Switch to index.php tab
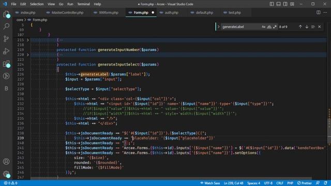Screen dimensions: 331x186 coord(27,12)
